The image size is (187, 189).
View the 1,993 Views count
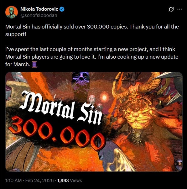(x=70, y=181)
